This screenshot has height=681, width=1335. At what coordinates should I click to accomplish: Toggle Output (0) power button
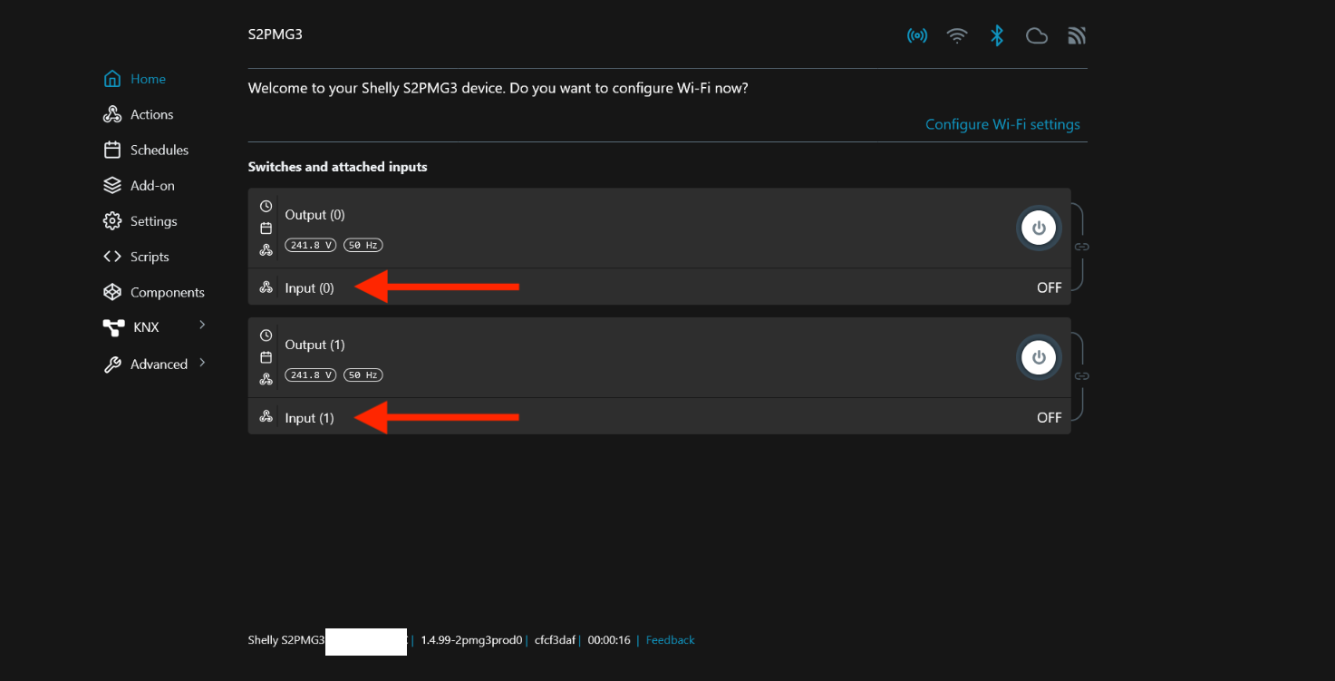pyautogui.click(x=1039, y=228)
